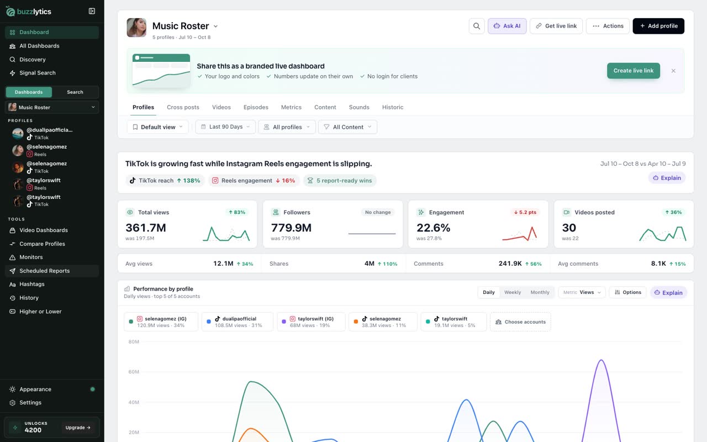
Task: Click Add profile button
Action: click(658, 26)
